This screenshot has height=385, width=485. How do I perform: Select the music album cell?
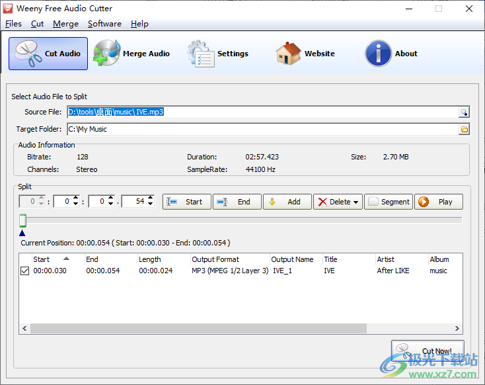(438, 271)
